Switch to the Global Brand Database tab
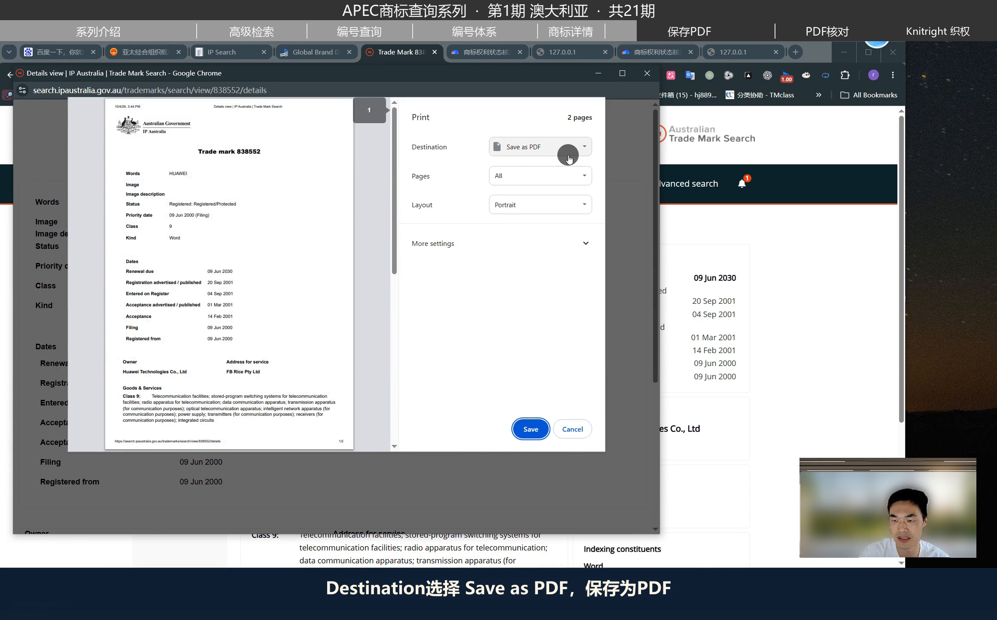The height and width of the screenshot is (620, 997). tap(316, 52)
